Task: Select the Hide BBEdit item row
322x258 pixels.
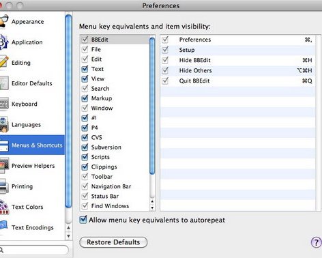Action: click(x=237, y=60)
